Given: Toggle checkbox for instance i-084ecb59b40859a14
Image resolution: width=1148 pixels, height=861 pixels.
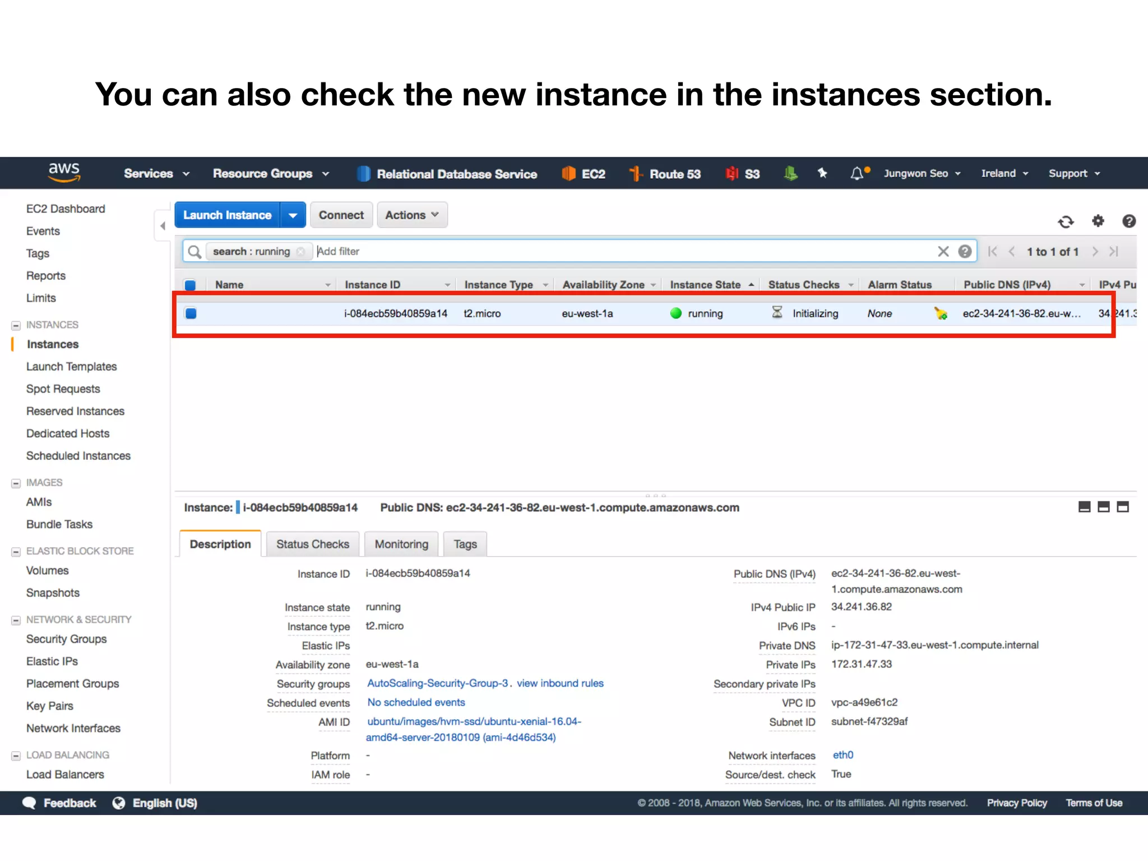Looking at the screenshot, I should point(191,313).
